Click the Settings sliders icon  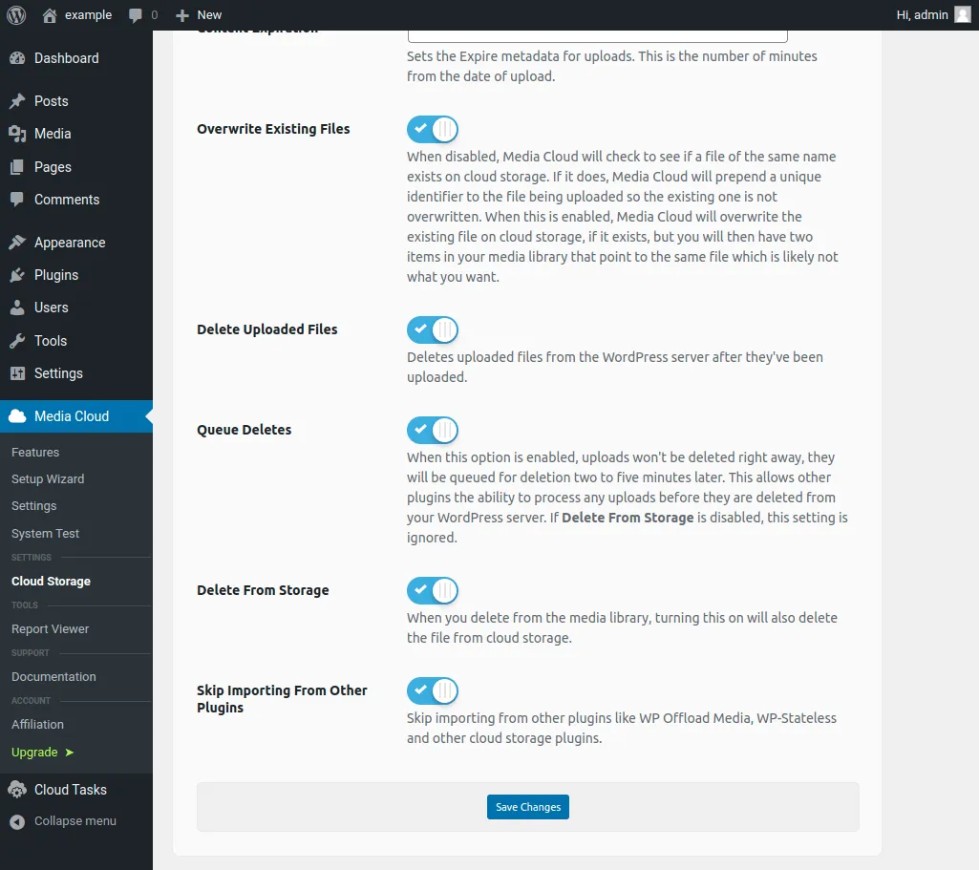tap(17, 373)
